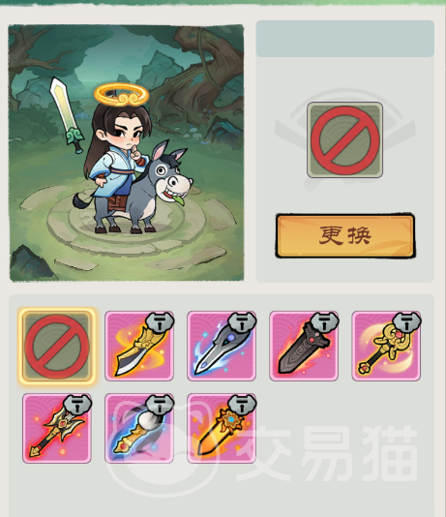Pick the white calligraphy brush weapon skin
The height and width of the screenshot is (517, 446).
tap(139, 428)
